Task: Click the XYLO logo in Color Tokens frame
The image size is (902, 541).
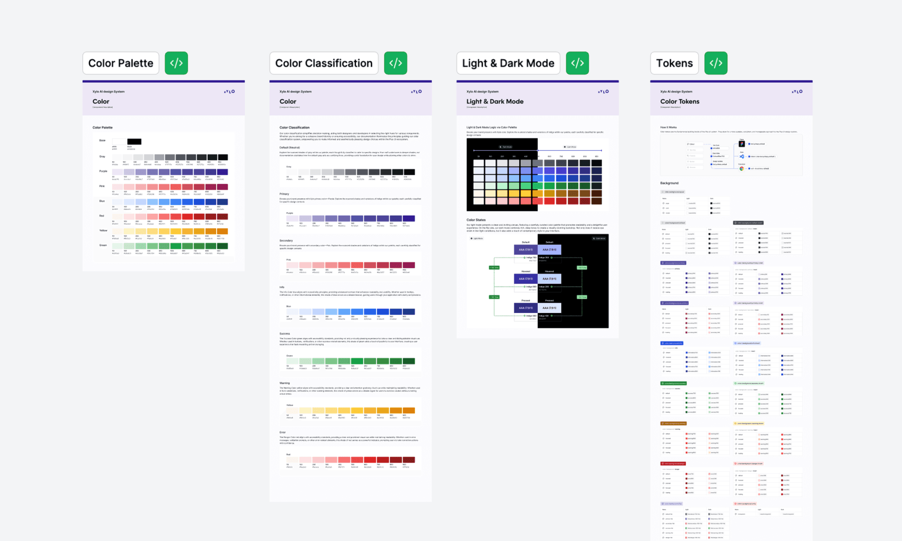Action: coord(797,92)
